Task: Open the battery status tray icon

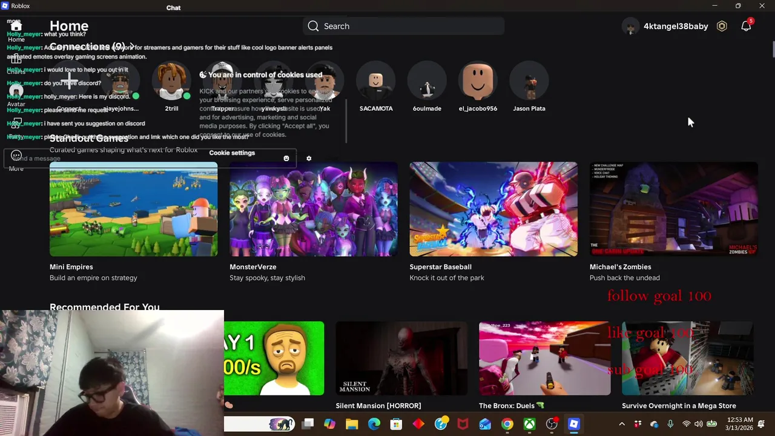Action: tap(712, 424)
